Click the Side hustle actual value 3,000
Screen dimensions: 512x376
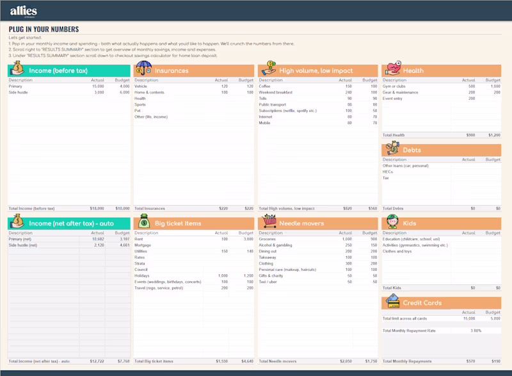click(x=99, y=92)
